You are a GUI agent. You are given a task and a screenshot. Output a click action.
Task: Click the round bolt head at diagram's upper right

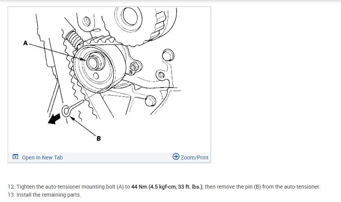pyautogui.click(x=168, y=55)
